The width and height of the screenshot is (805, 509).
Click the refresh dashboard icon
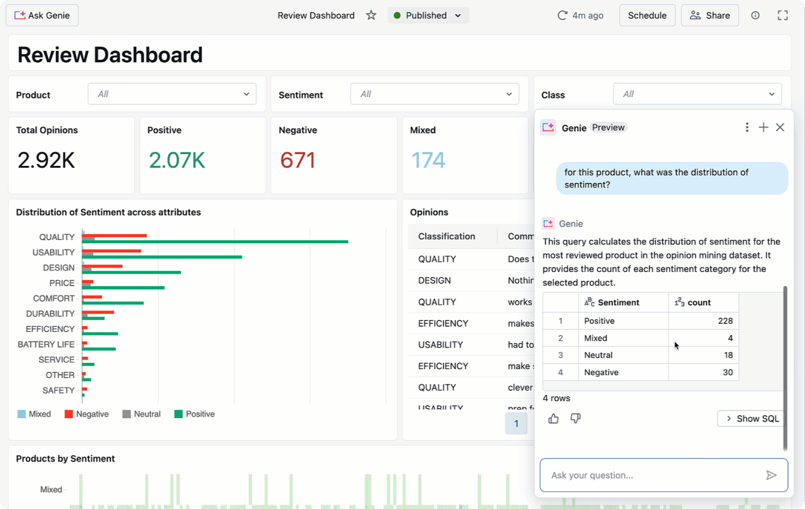tap(562, 15)
